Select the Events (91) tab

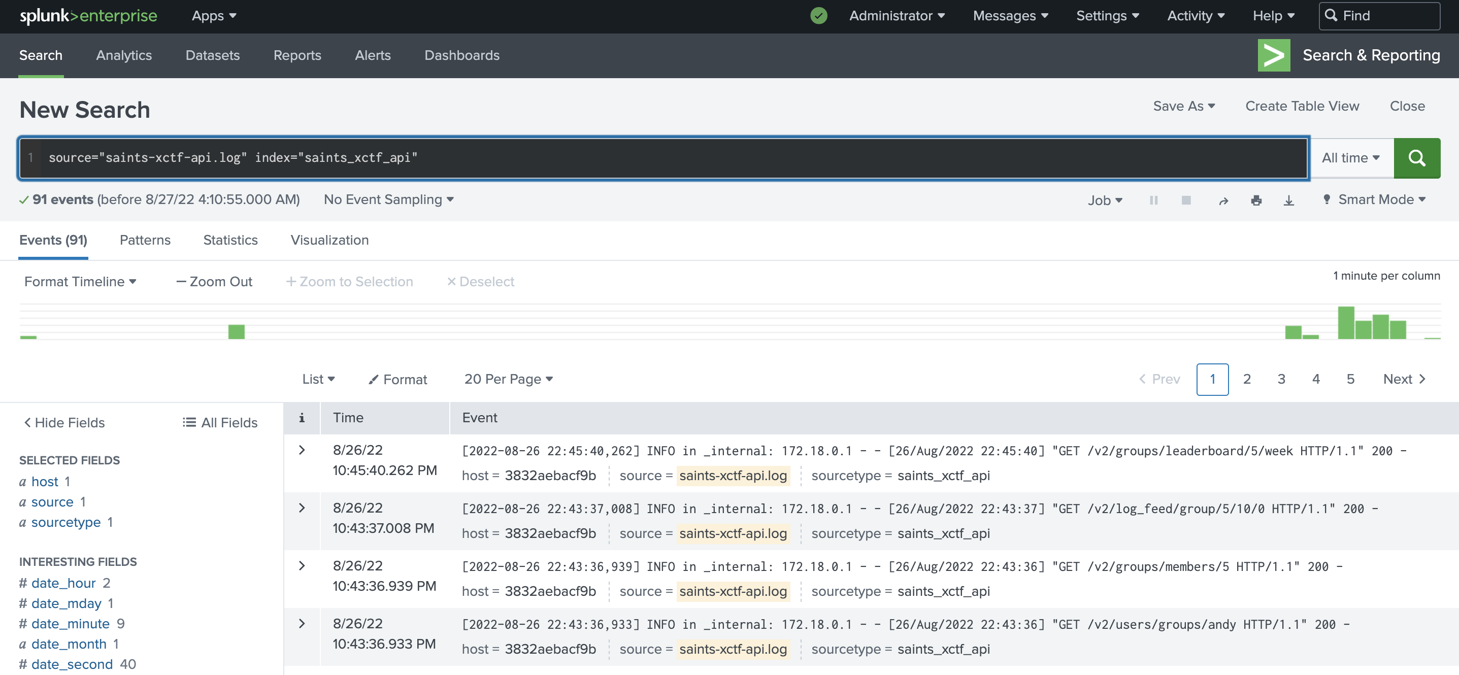53,240
